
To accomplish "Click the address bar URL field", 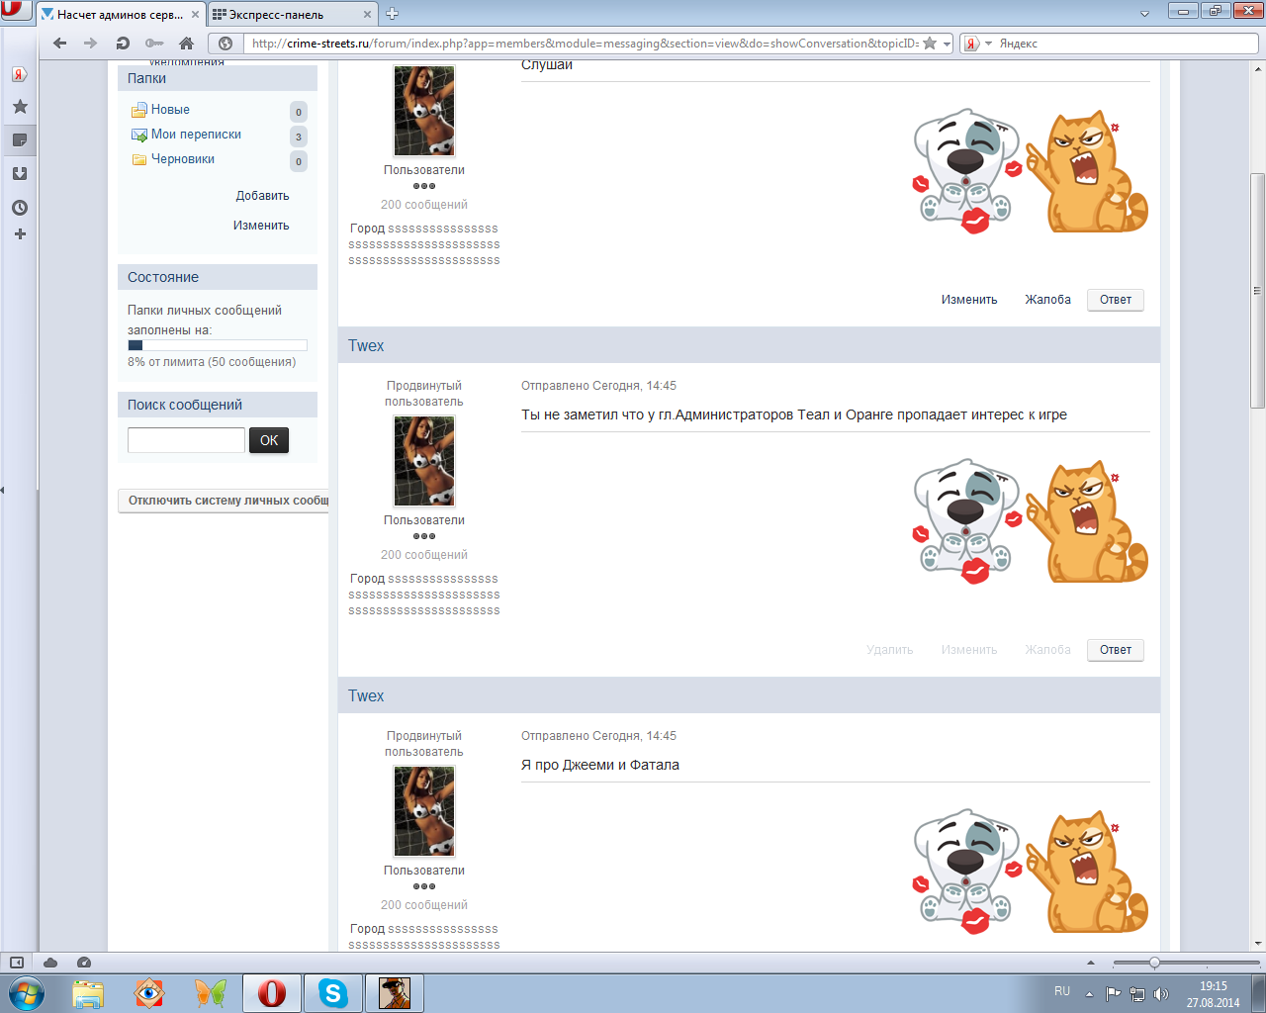I will point(584,44).
